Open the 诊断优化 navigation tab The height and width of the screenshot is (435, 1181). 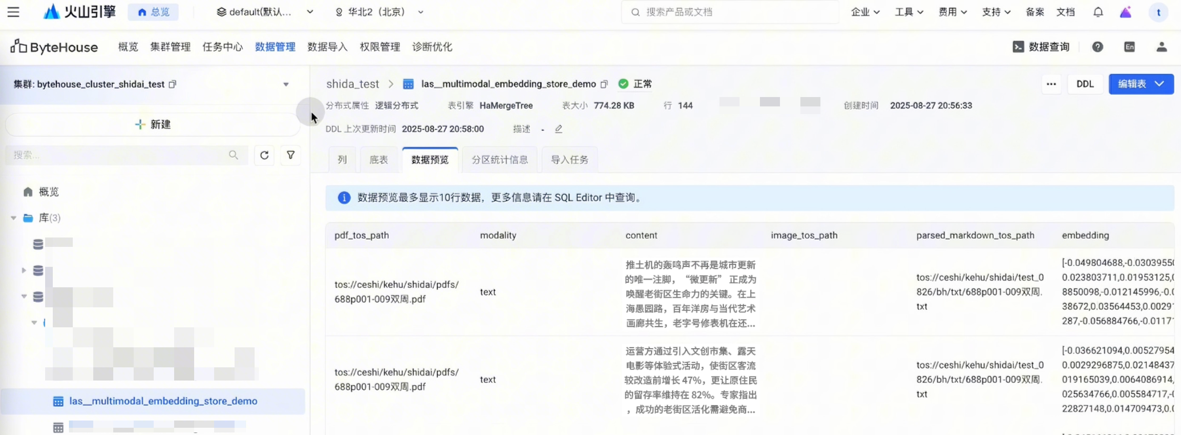point(432,47)
